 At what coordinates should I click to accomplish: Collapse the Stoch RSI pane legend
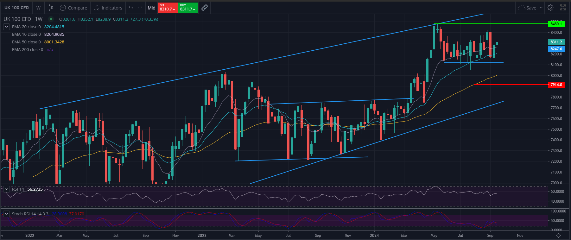(6, 214)
